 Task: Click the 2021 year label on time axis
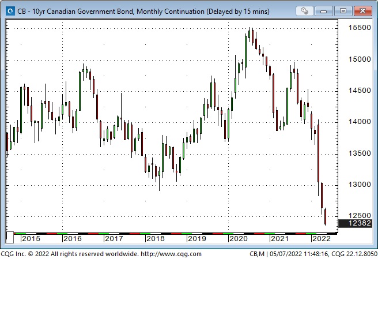point(279,239)
